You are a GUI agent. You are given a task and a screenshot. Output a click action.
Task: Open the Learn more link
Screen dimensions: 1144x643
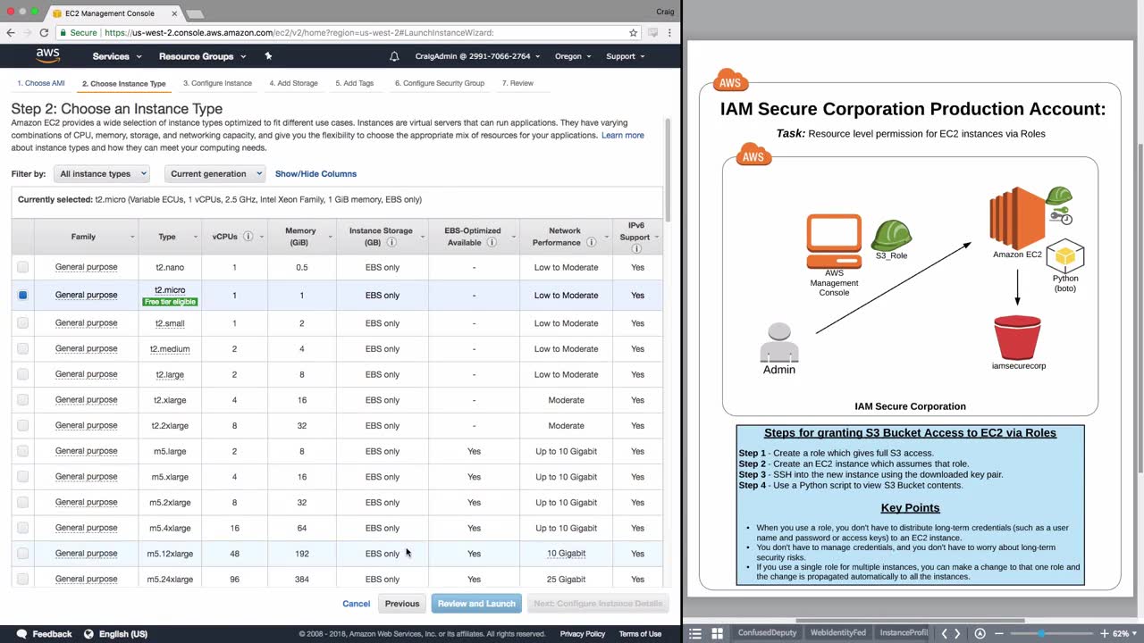623,136
